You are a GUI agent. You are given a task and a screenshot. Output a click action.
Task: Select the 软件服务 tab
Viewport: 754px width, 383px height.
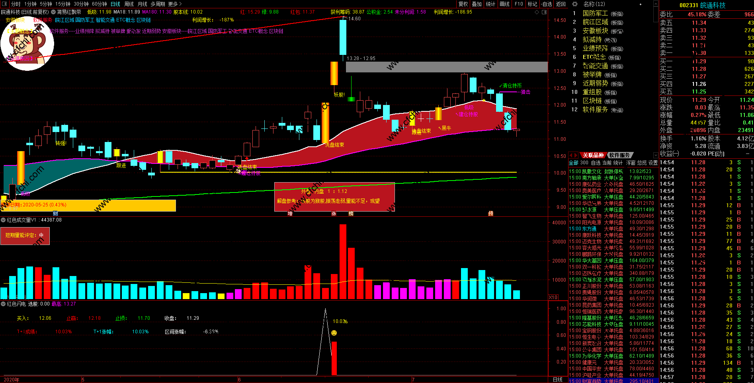(x=619, y=155)
